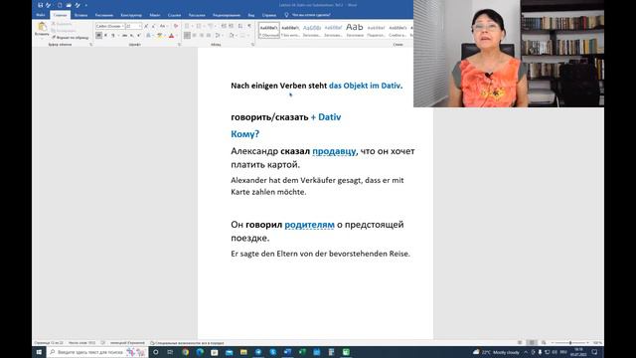The width and height of the screenshot is (636, 358).
Task: Apply the Подзаголовок style
Action: click(376, 30)
